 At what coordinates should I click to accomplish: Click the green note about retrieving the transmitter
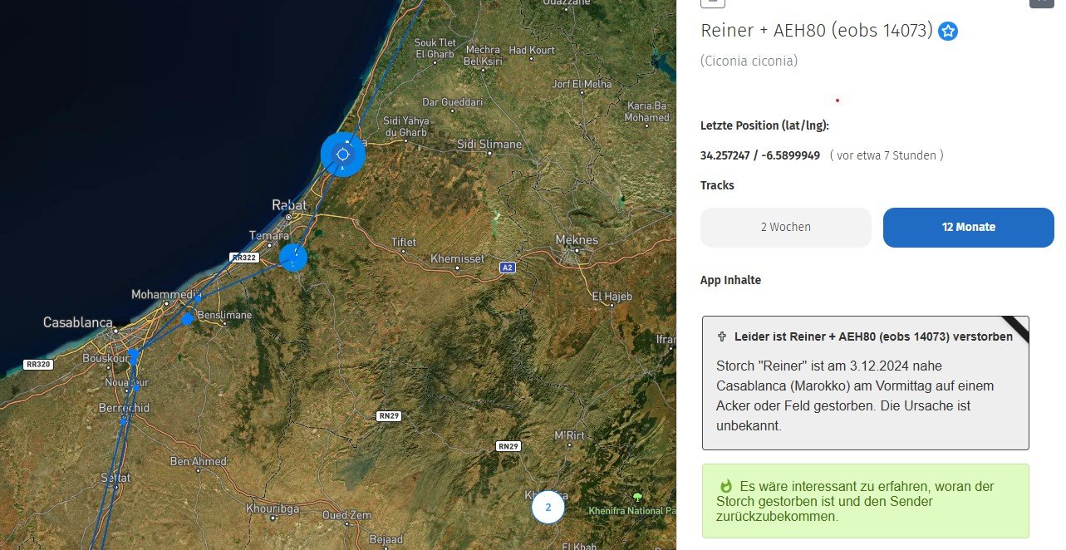coord(865,501)
